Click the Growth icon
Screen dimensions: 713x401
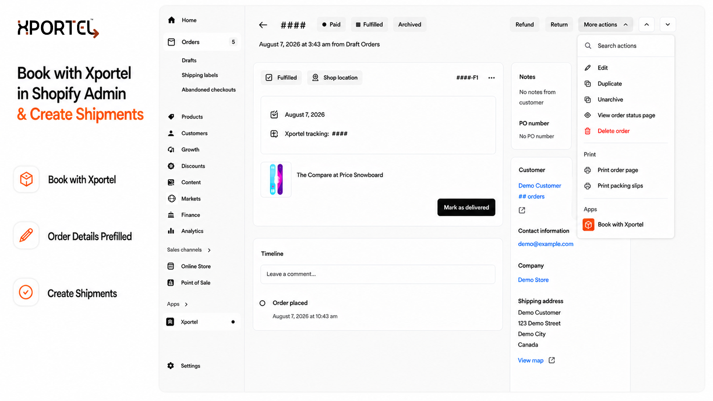171,150
